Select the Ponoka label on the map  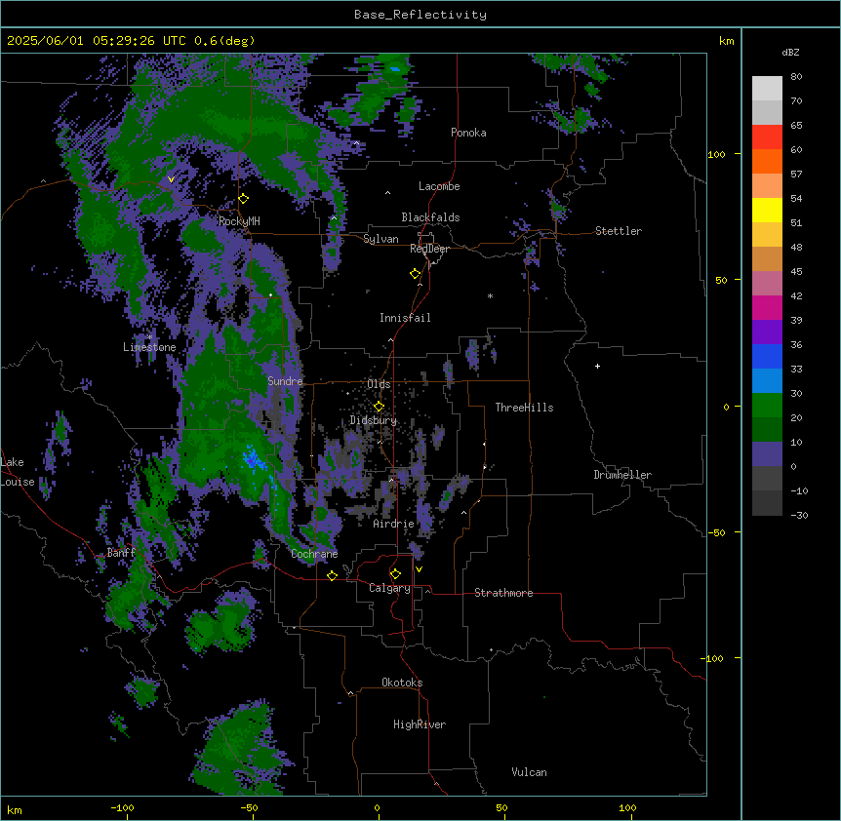pos(468,133)
